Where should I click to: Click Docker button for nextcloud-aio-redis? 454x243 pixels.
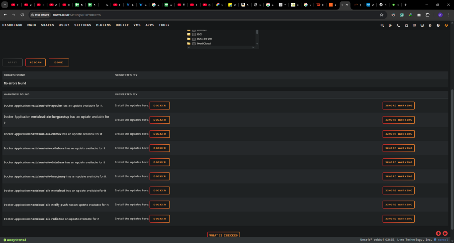coord(160,219)
